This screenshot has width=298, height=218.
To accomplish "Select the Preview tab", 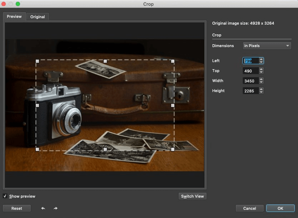I will (x=14, y=16).
